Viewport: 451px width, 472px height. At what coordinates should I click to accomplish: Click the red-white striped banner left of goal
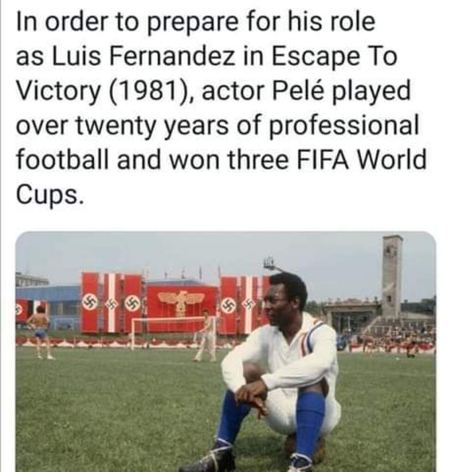[x=112, y=302]
